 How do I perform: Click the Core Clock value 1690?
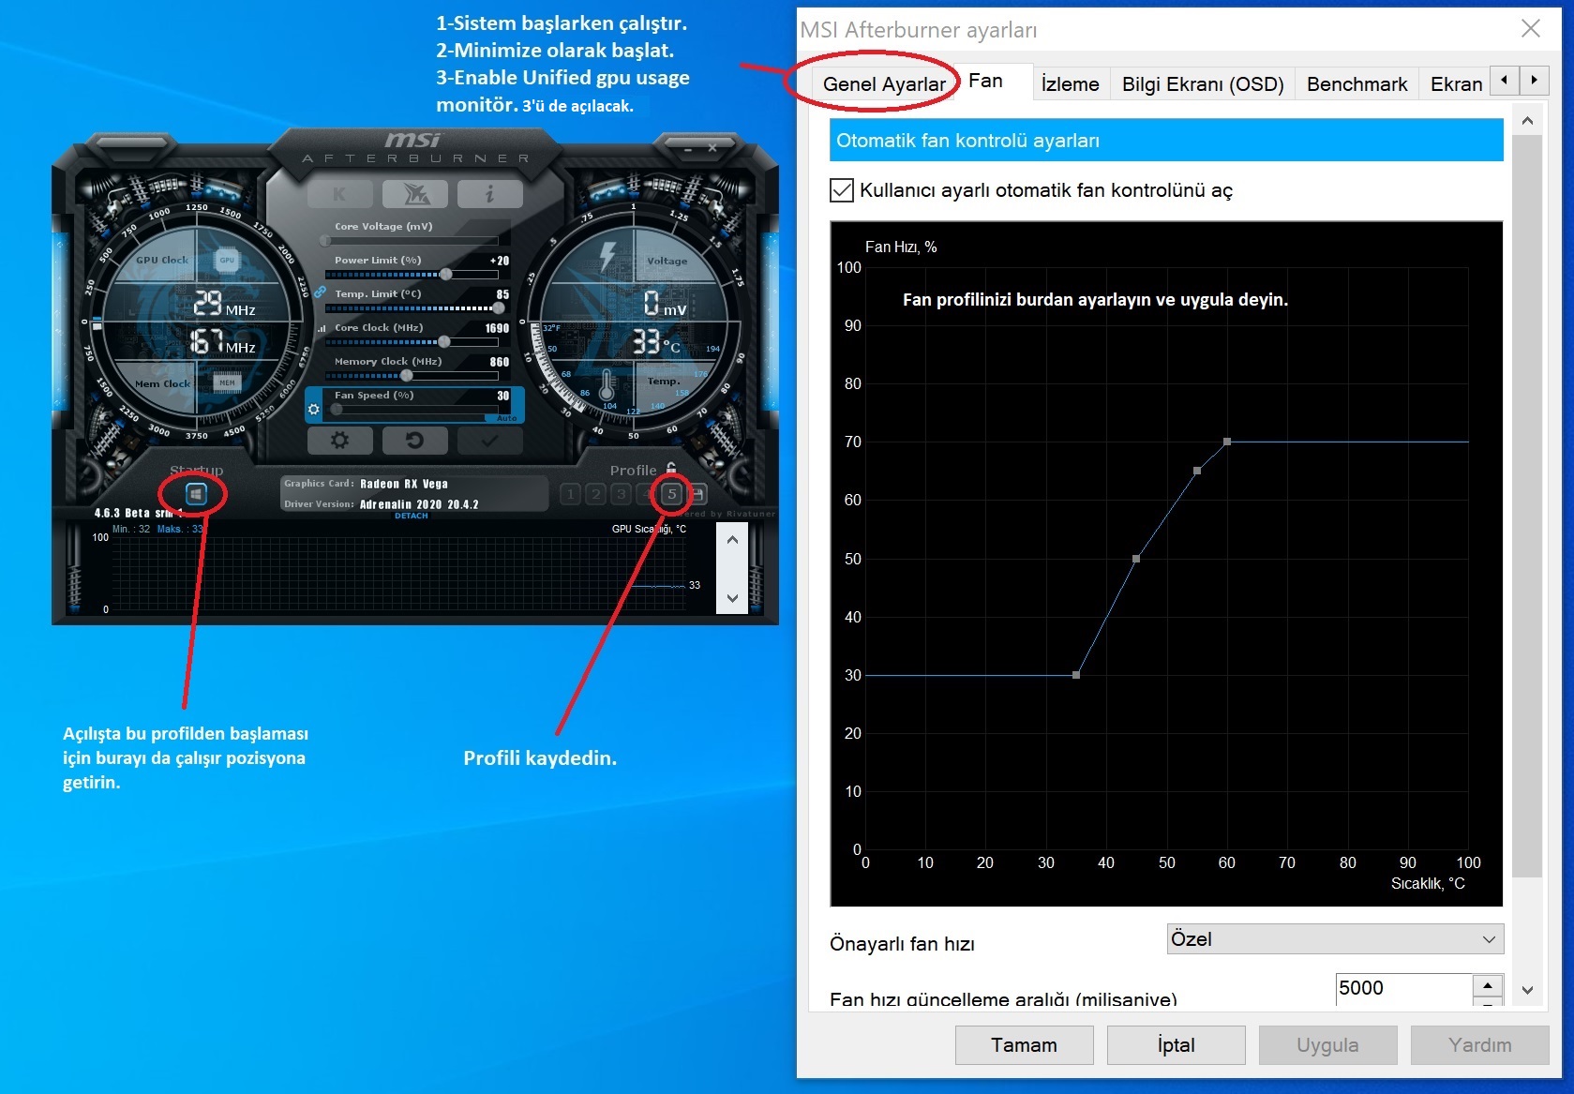pos(497,328)
